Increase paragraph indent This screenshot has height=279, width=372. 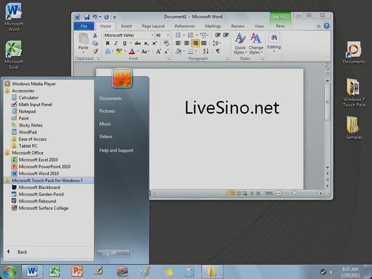(226, 35)
